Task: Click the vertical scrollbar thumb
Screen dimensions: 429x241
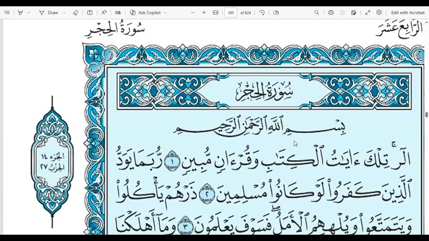Action: click(x=427, y=115)
